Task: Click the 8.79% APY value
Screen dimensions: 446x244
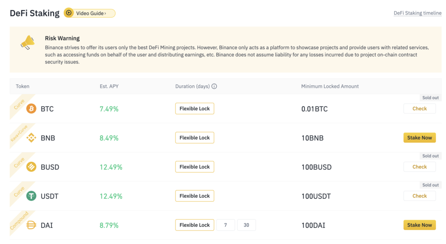Action: point(109,225)
